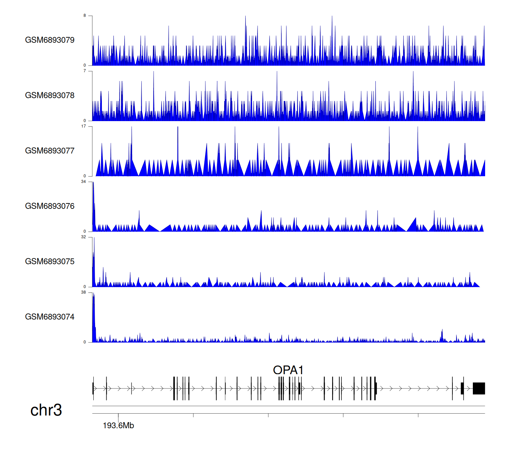The image size is (511, 449).
Task: Click y-axis maximum value 8
Action: [85, 16]
